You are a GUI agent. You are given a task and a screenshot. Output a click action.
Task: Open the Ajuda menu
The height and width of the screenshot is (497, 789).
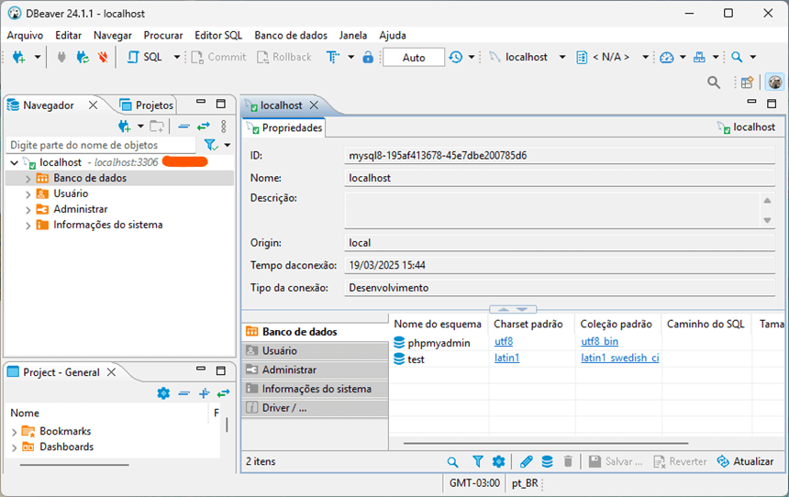[x=393, y=35]
